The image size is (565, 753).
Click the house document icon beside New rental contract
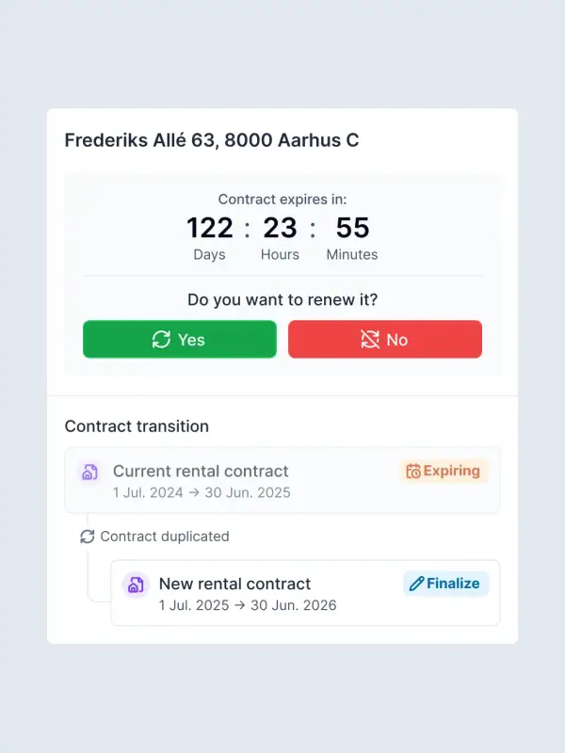(x=136, y=585)
